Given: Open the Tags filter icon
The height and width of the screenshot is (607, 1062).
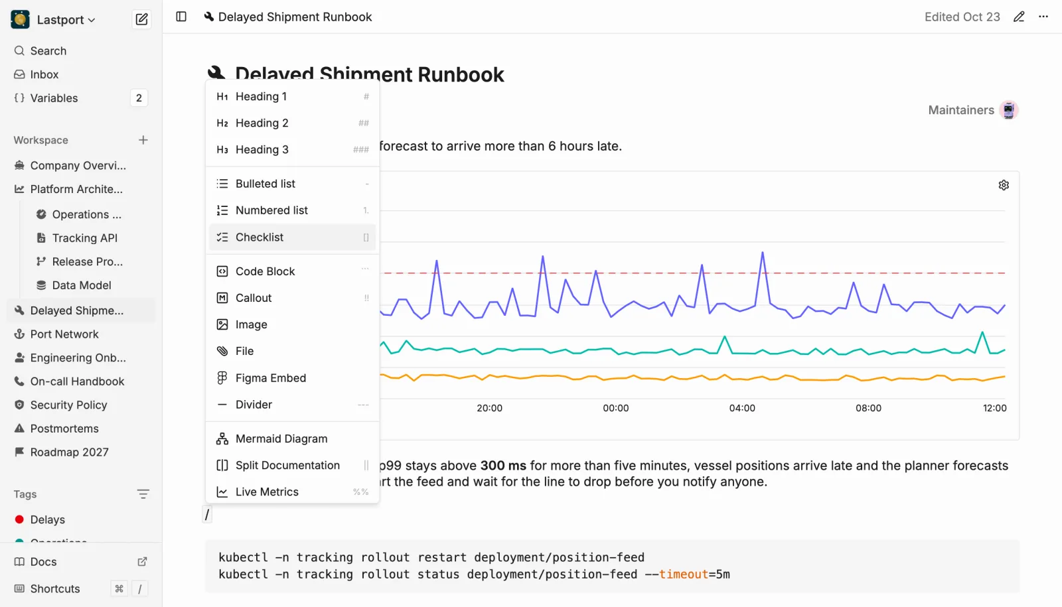Looking at the screenshot, I should pos(143,494).
